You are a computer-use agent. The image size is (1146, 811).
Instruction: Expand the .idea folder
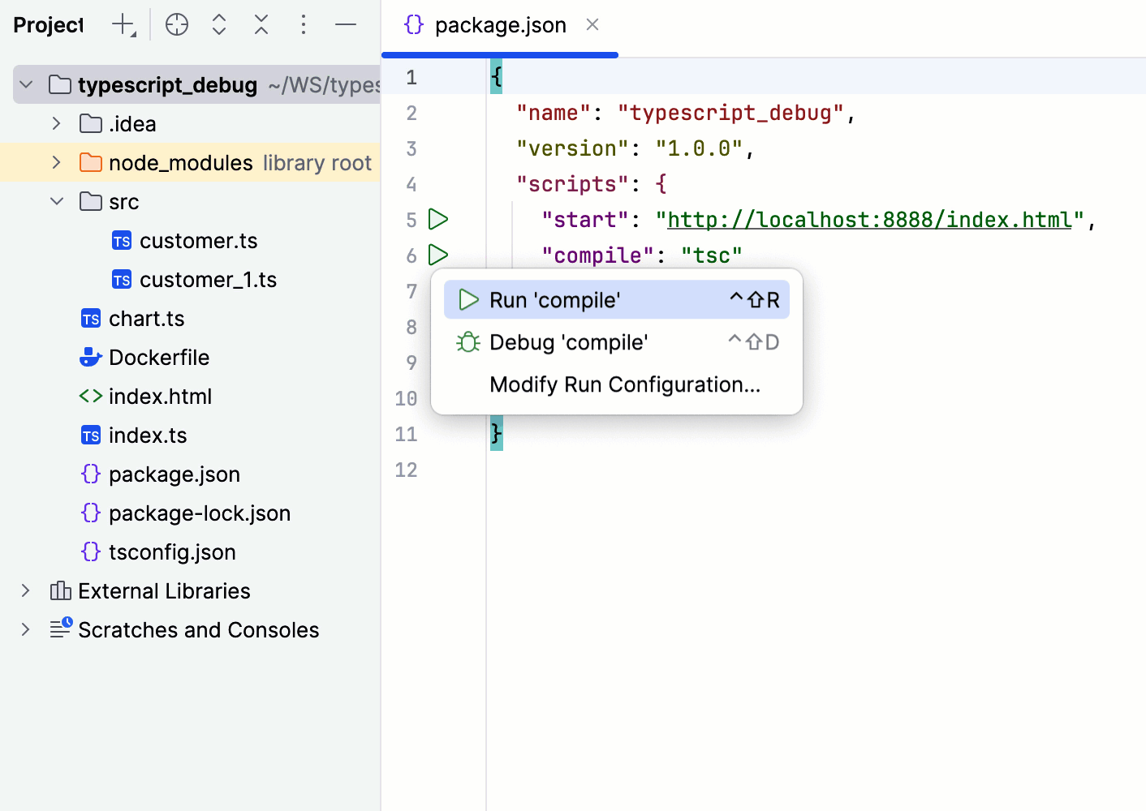(55, 123)
